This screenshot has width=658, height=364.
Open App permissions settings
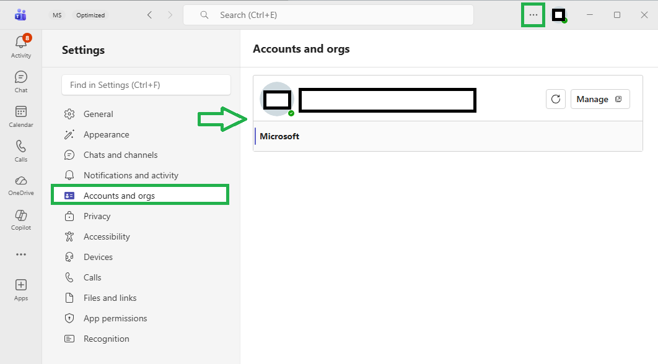click(115, 318)
